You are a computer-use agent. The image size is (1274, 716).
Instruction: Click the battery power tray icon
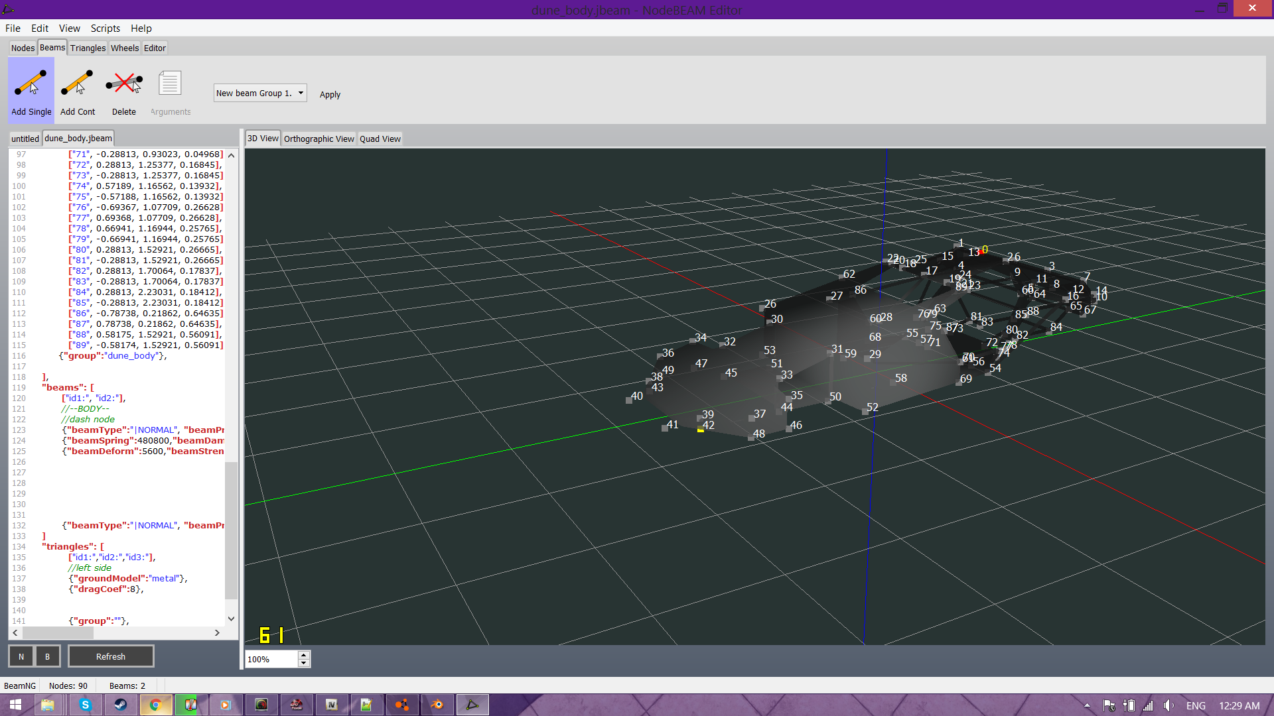(1129, 705)
